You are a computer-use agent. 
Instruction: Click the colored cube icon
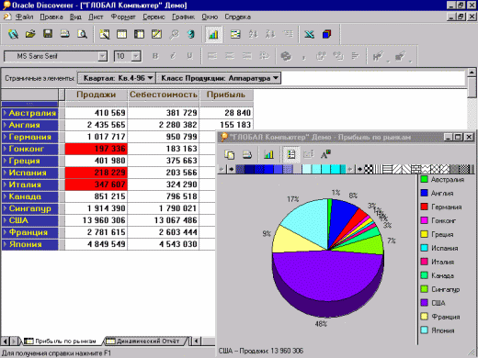(x=326, y=34)
